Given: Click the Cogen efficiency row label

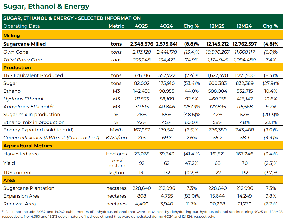Looking at the screenshot, I should 51,138.
